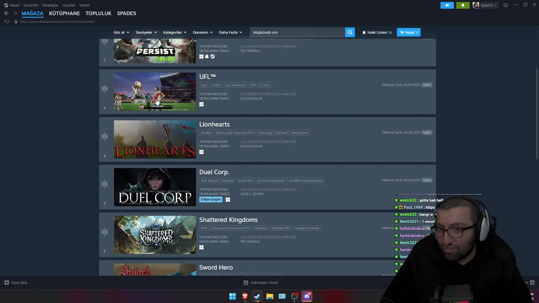Viewport: 539px width, 303px height.
Task: Grab the reorder handle for Shattered Kingdoms
Action: pos(105,231)
